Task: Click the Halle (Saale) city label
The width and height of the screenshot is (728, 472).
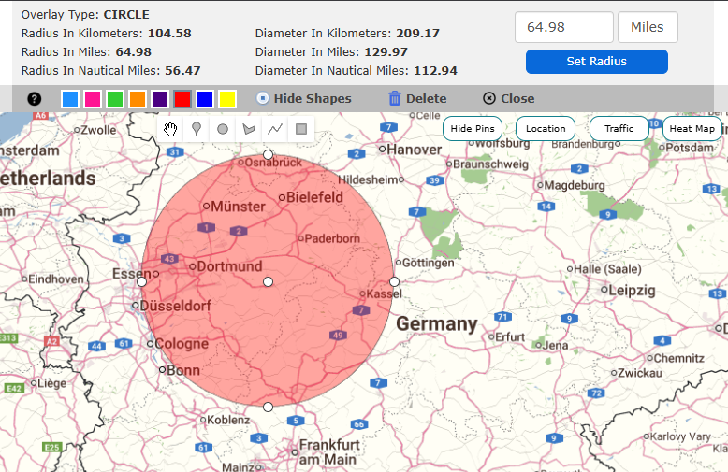Action: tap(607, 269)
